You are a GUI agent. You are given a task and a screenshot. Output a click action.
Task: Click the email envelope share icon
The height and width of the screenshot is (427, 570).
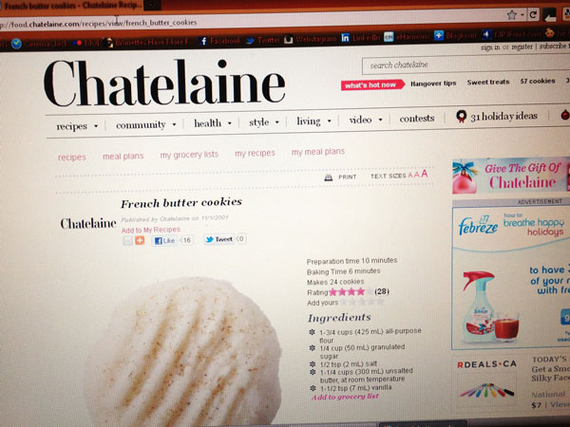pos(127,240)
